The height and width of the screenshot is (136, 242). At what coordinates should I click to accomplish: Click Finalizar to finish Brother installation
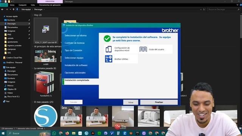(x=159, y=102)
